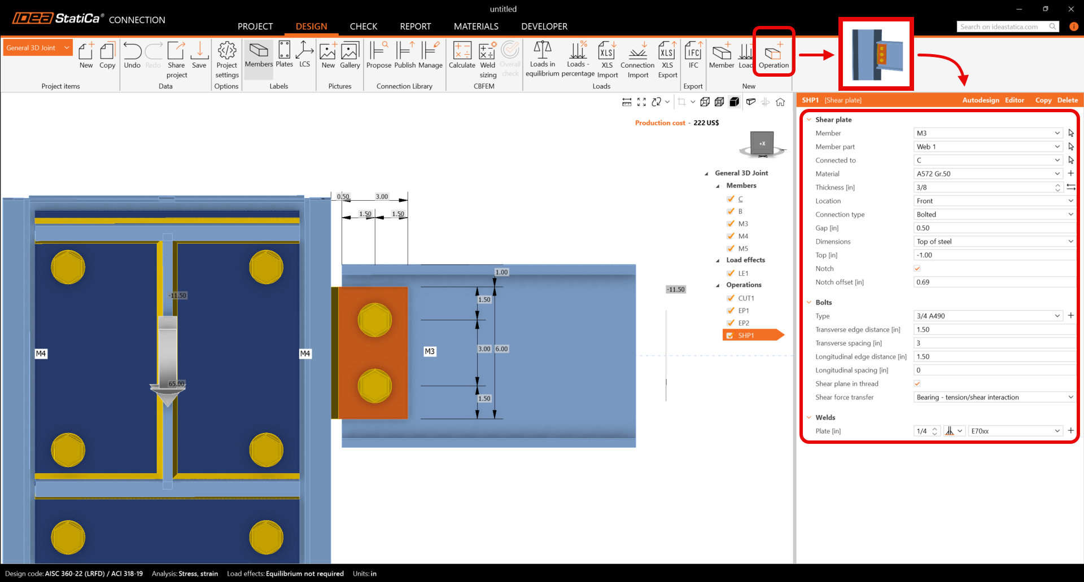1084x582 pixels.
Task: Uncheck the Notch checkbox
Action: click(917, 268)
